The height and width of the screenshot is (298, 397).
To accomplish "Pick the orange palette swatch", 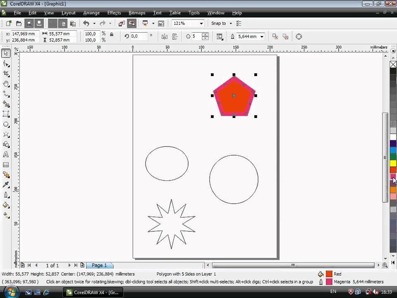I will pyautogui.click(x=393, y=190).
